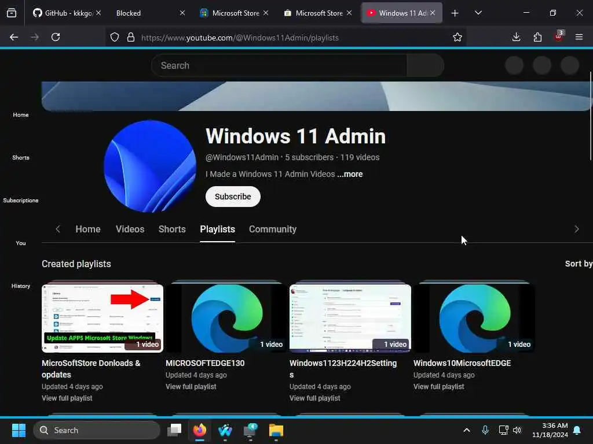
Task: Click Firefox icon on taskbar
Action: tap(200, 430)
